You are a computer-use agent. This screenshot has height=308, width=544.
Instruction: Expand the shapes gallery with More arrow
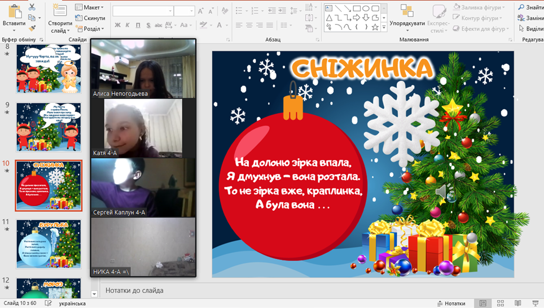(x=384, y=27)
